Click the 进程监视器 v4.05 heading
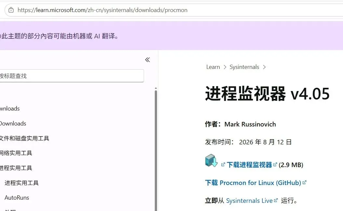Image resolution: width=343 pixels, height=211 pixels. [267, 94]
